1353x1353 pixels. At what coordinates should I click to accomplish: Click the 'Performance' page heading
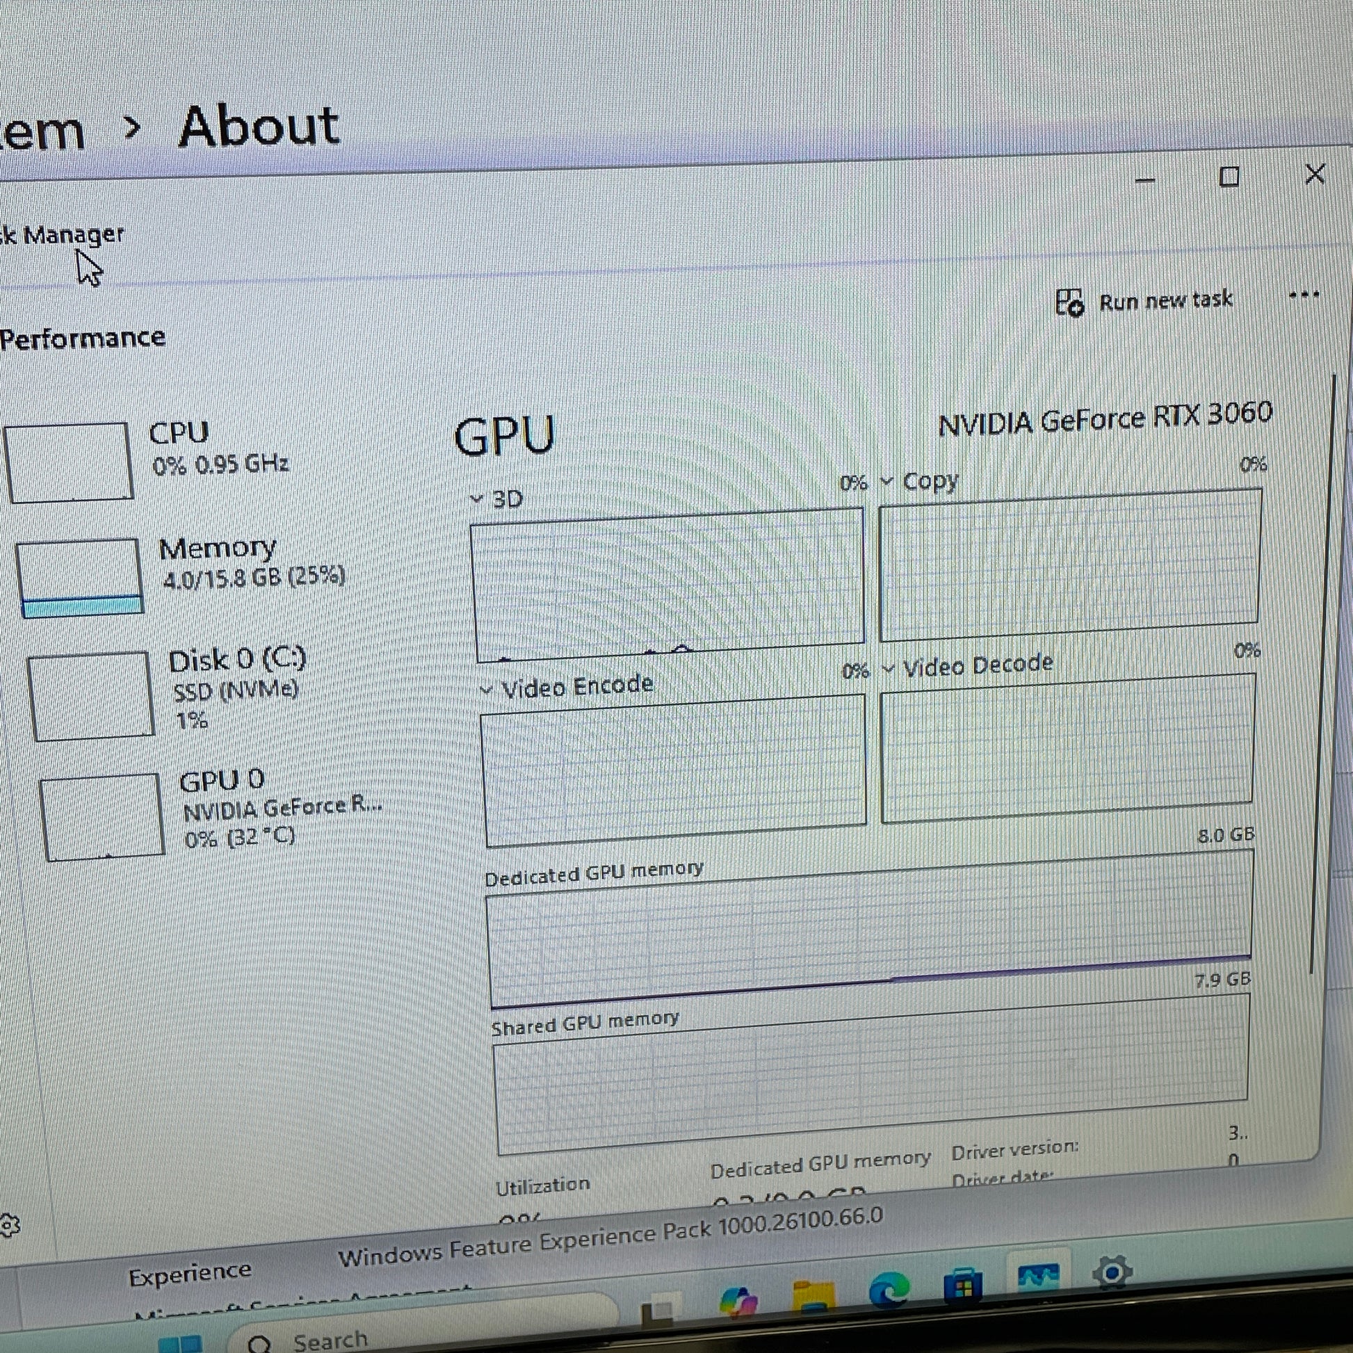tap(83, 338)
